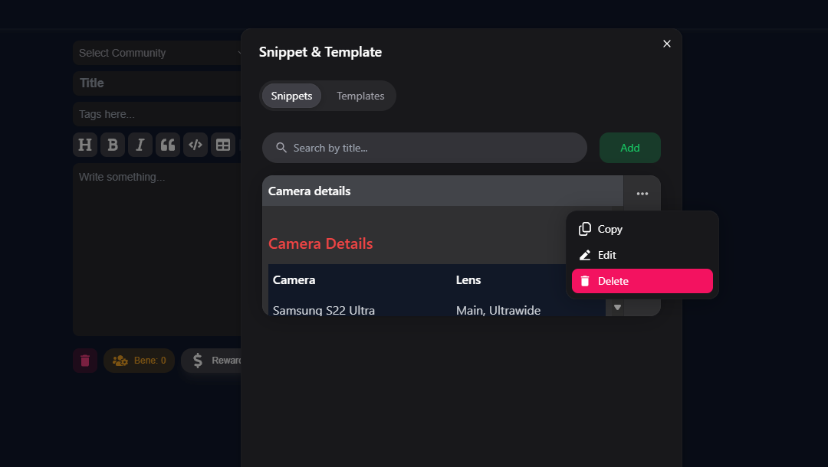Viewport: 828px width, 467px height.
Task: Open the Select Community dropdown
Action: pyautogui.click(x=157, y=53)
